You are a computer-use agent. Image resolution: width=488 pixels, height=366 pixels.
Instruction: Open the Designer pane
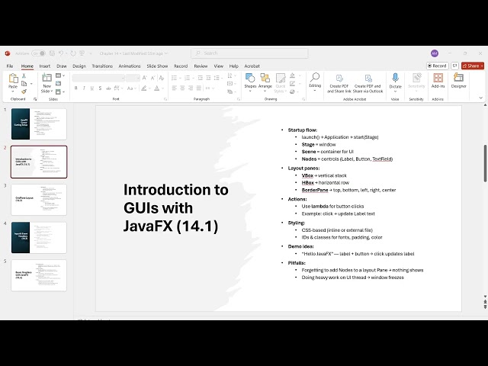[459, 81]
